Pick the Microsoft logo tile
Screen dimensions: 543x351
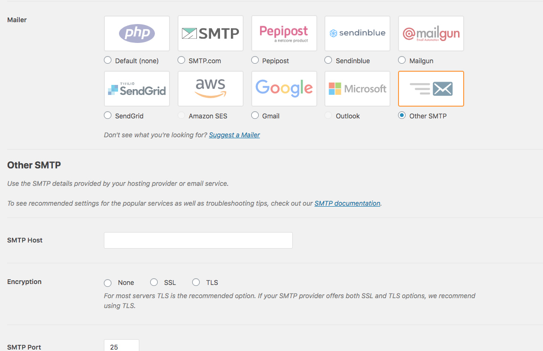coord(357,89)
